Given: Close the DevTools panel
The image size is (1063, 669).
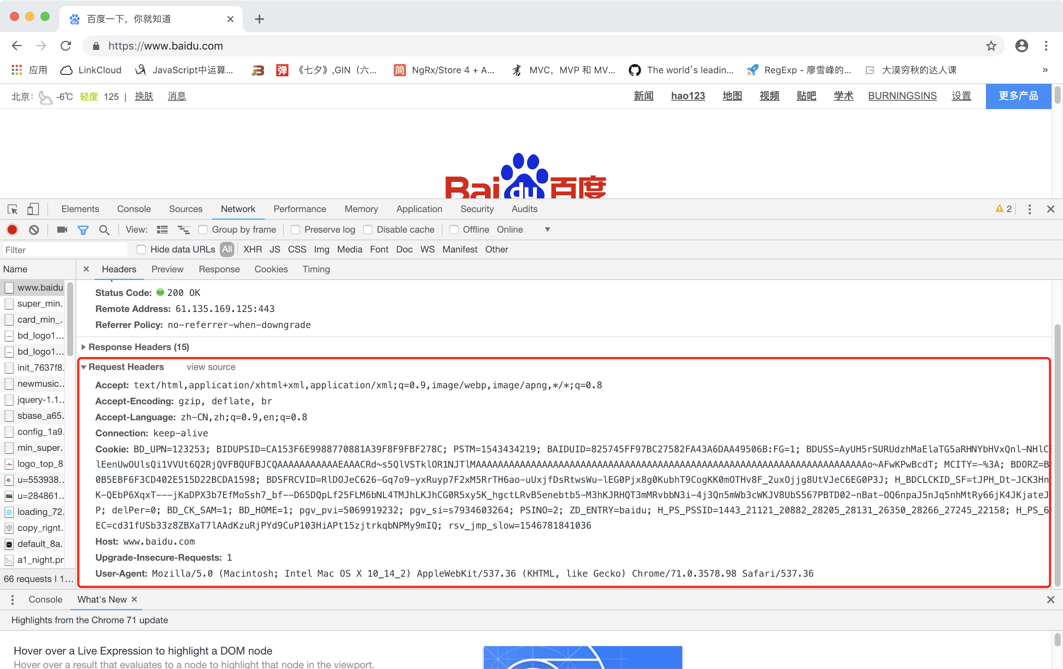Looking at the screenshot, I should click(x=1051, y=209).
